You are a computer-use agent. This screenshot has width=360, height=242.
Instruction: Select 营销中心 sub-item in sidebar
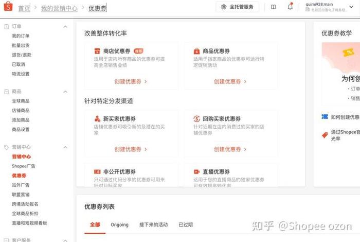[21, 157]
